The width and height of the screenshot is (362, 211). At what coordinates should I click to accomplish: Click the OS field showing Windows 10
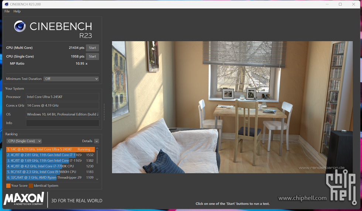(62, 114)
